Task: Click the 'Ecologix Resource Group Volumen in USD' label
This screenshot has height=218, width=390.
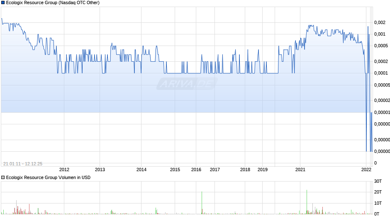Action: click(x=48, y=177)
